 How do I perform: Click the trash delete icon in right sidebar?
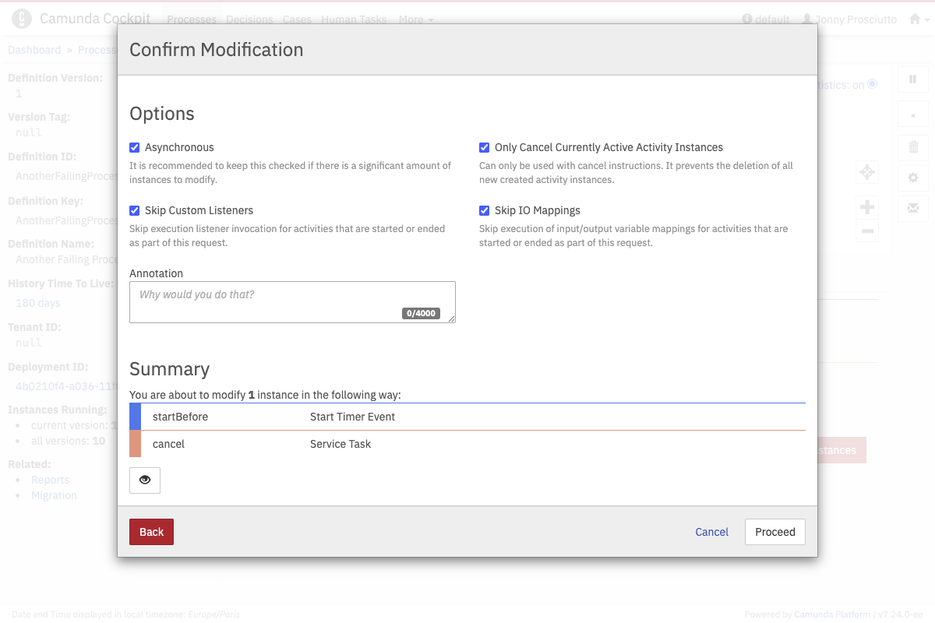(x=913, y=146)
